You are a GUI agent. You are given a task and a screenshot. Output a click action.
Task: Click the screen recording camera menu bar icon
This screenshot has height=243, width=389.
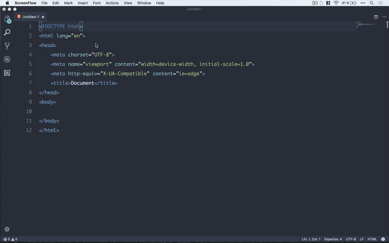click(315, 3)
